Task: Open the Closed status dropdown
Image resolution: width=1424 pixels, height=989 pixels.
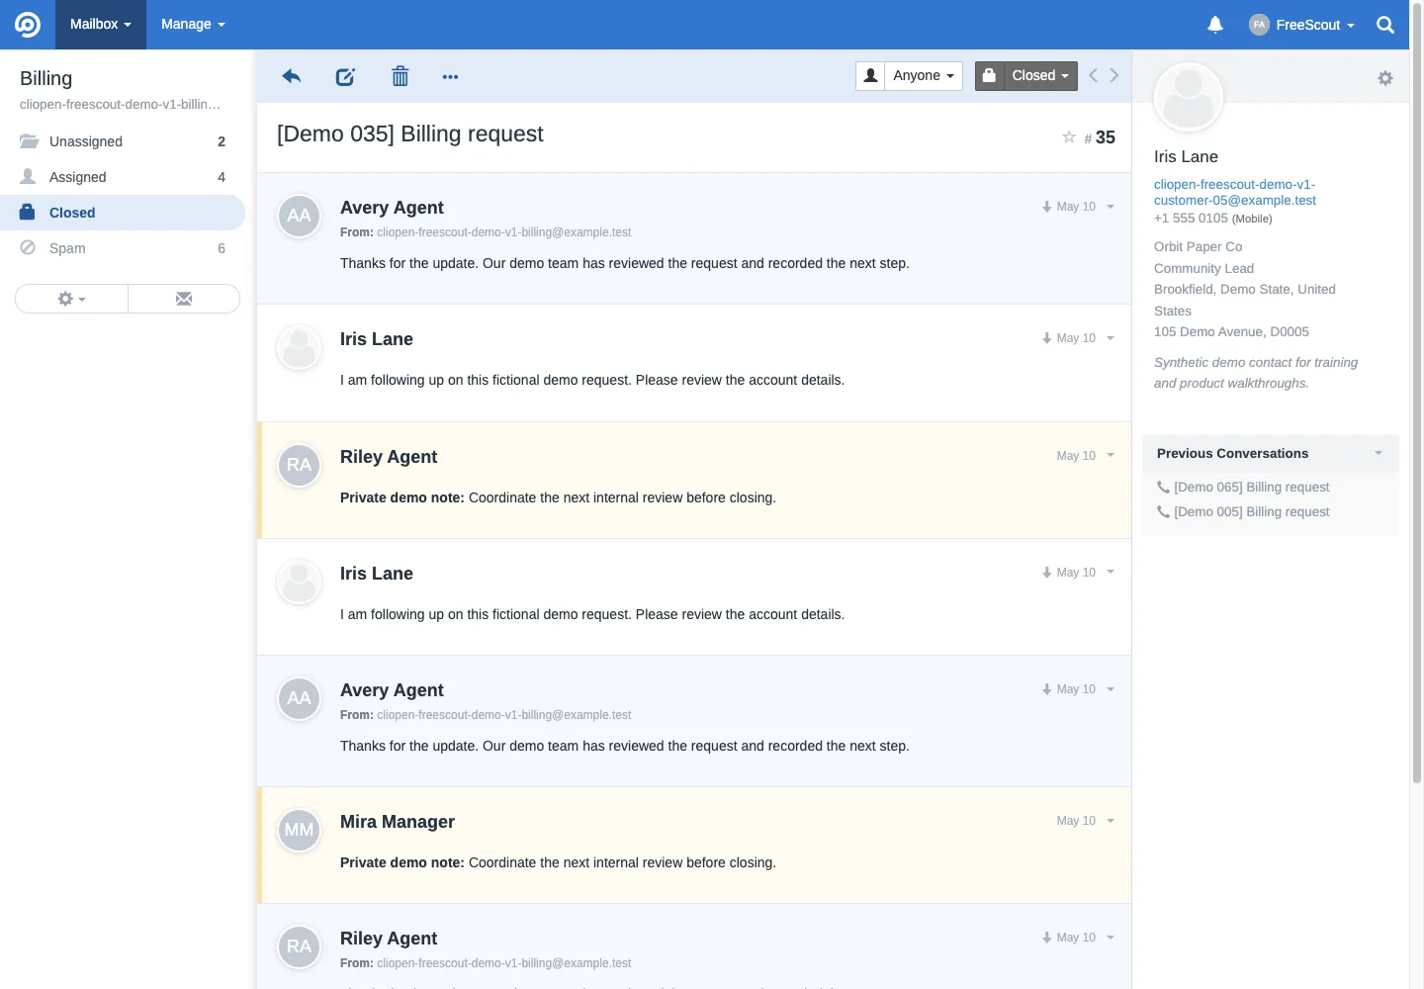Action: pos(1040,75)
